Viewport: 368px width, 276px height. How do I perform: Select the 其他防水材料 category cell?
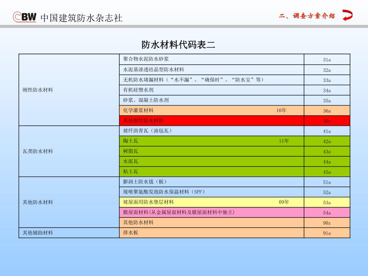click(69, 202)
